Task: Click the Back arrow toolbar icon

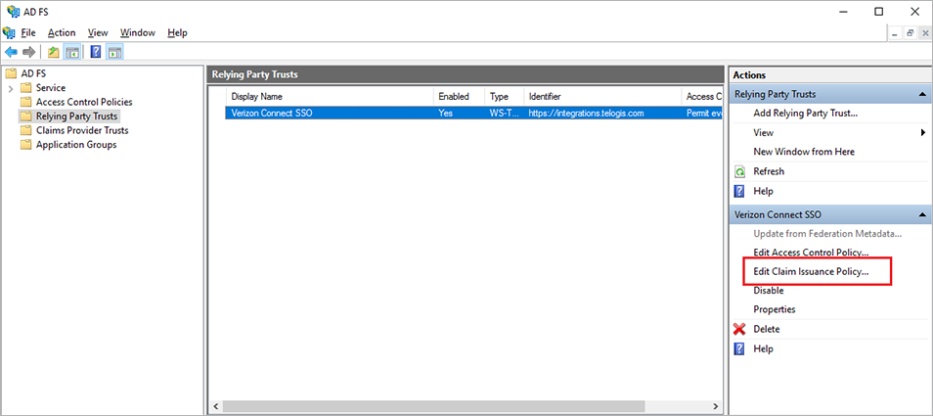Action: click(x=12, y=52)
